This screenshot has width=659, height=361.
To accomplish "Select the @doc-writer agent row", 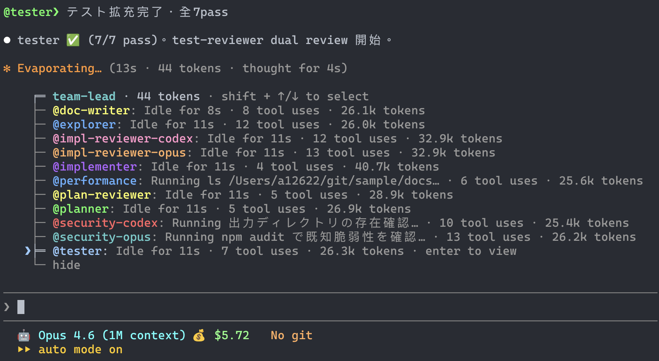I will [91, 111].
